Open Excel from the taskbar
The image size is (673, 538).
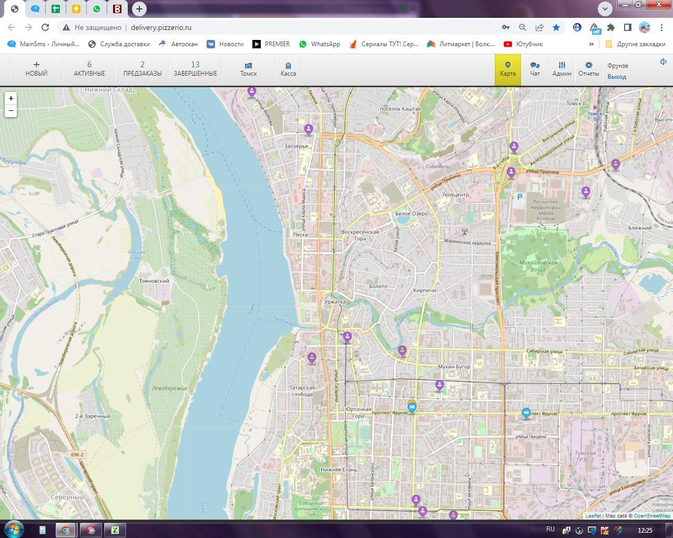(x=115, y=530)
